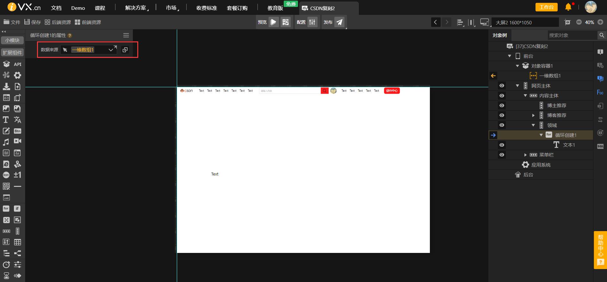Screen dimensions: 607x282
Task: Open 后端资源 in the toolbar
Action: [x=58, y=22]
